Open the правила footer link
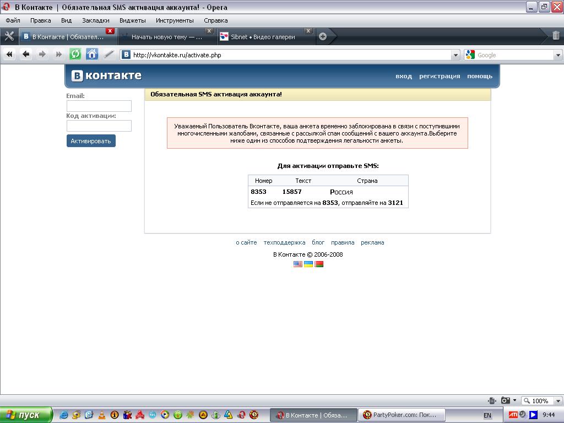Screen dimensions: 564x423 click(343, 242)
